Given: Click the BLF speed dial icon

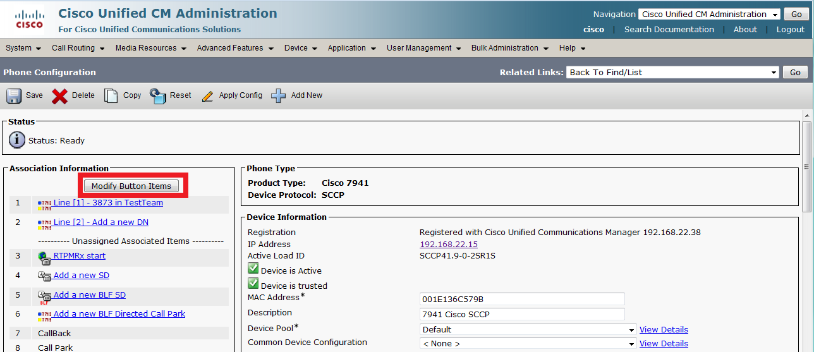Looking at the screenshot, I should (44, 296).
